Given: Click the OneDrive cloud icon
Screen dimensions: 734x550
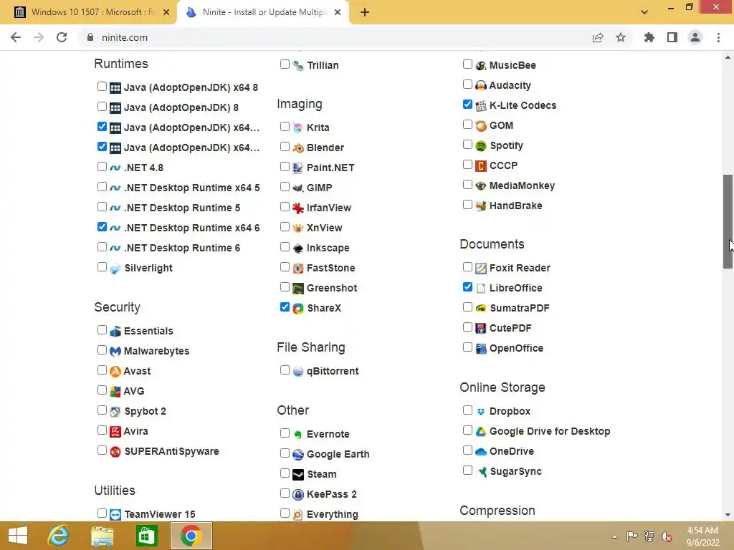Looking at the screenshot, I should 481,452.
